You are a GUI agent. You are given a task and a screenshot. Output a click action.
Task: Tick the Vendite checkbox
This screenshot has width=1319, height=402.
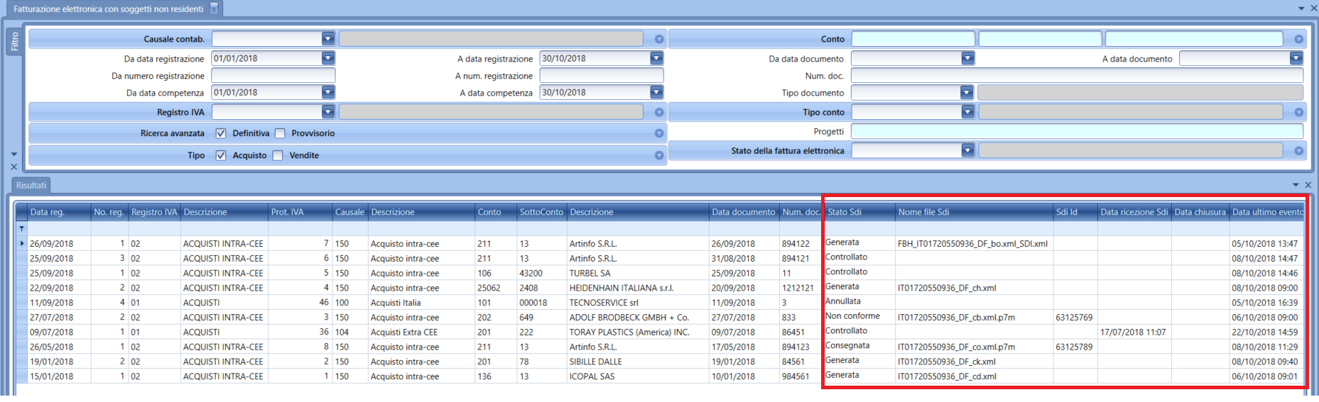(278, 155)
